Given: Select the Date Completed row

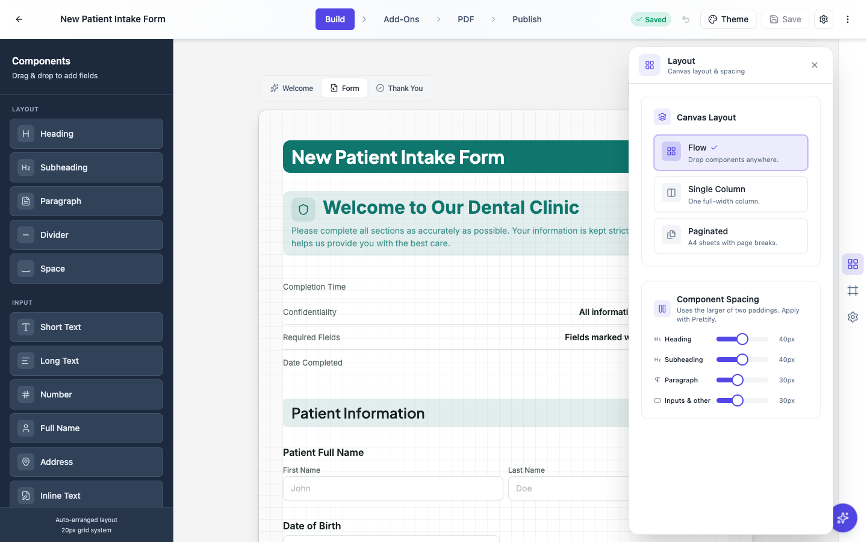Looking at the screenshot, I should click(x=456, y=363).
